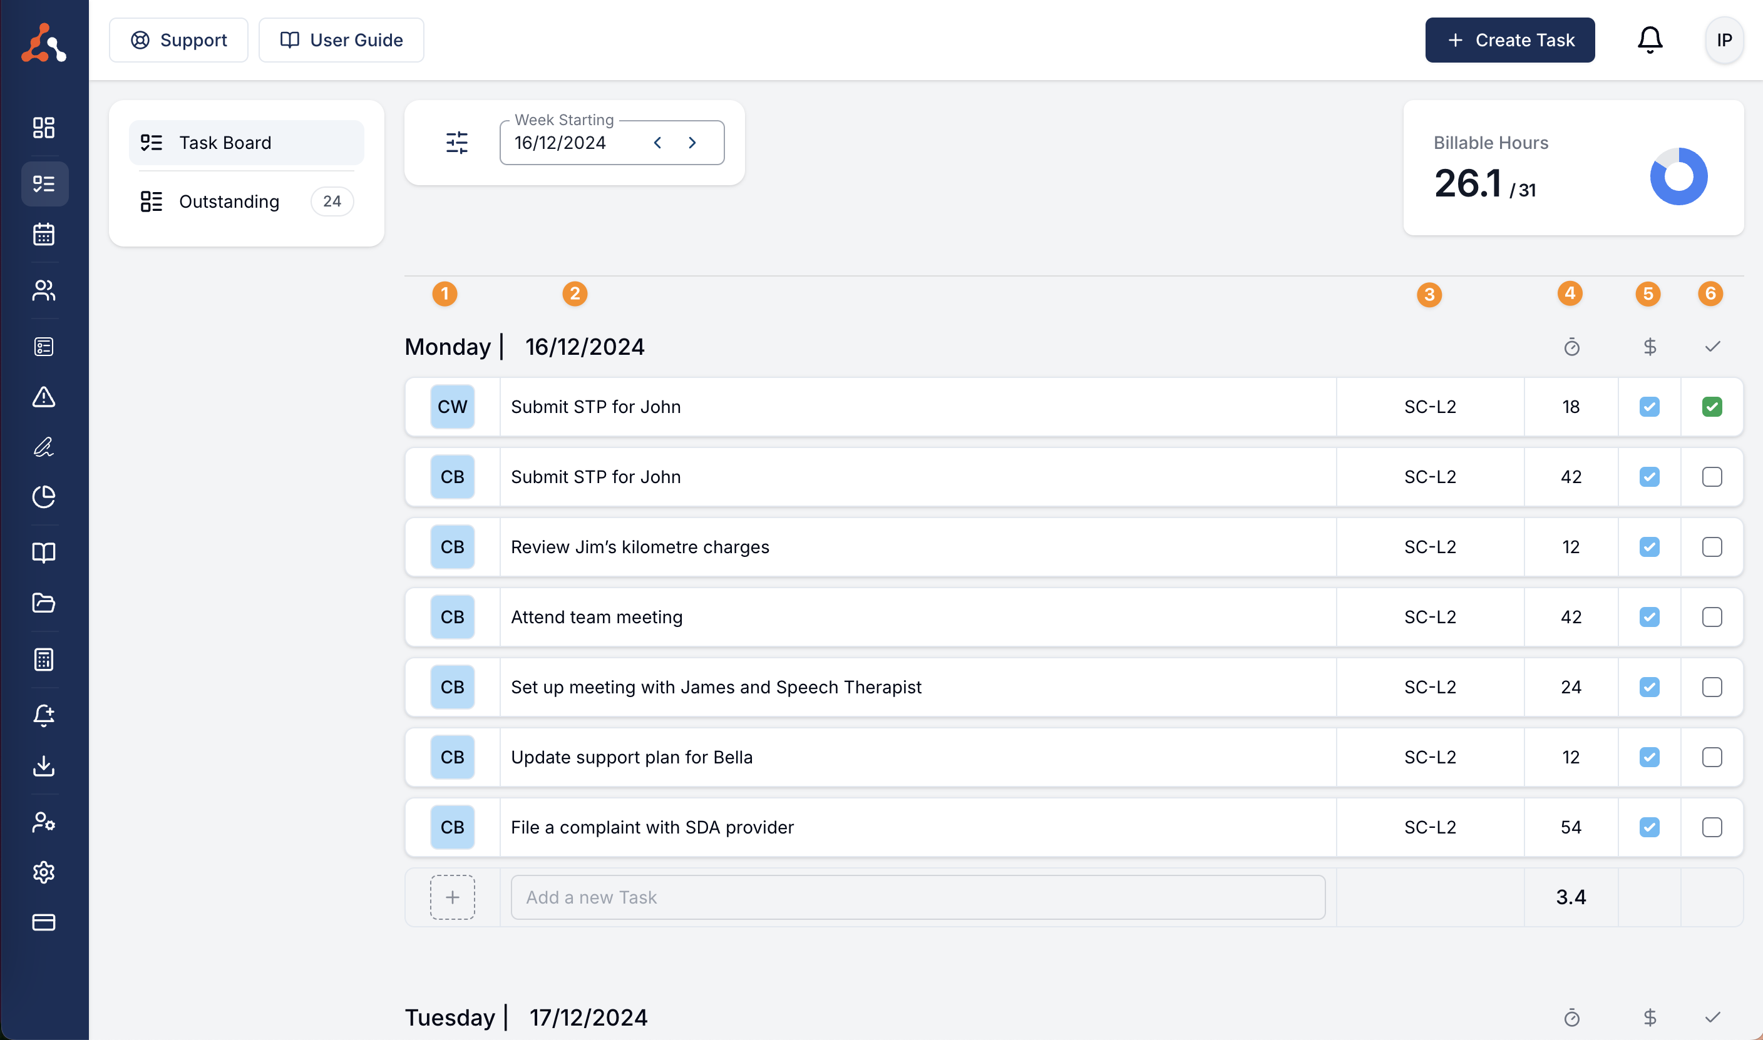Uncheck complete box for CW Submit STP row

click(1712, 407)
